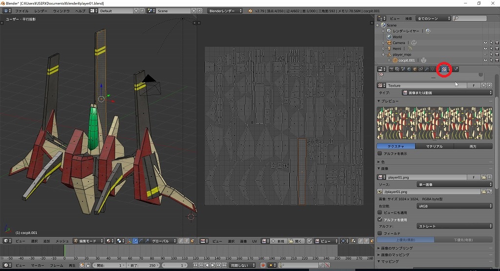Open the レンダー menu in the top bar
The width and height of the screenshot is (500, 271).
(41, 11)
